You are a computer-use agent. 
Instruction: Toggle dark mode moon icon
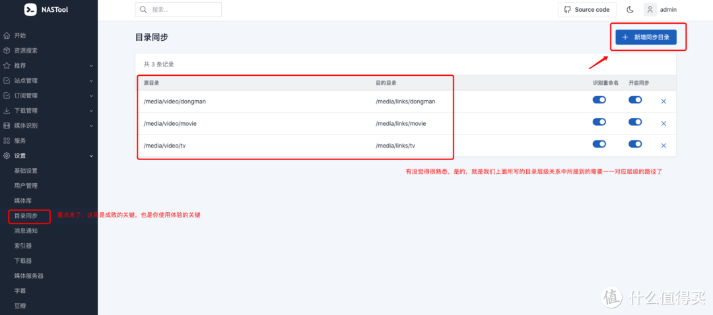click(630, 10)
